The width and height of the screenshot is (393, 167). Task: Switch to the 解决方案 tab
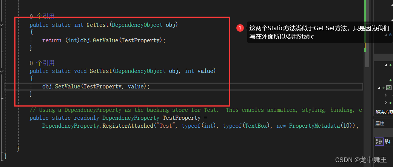click(x=384, y=112)
